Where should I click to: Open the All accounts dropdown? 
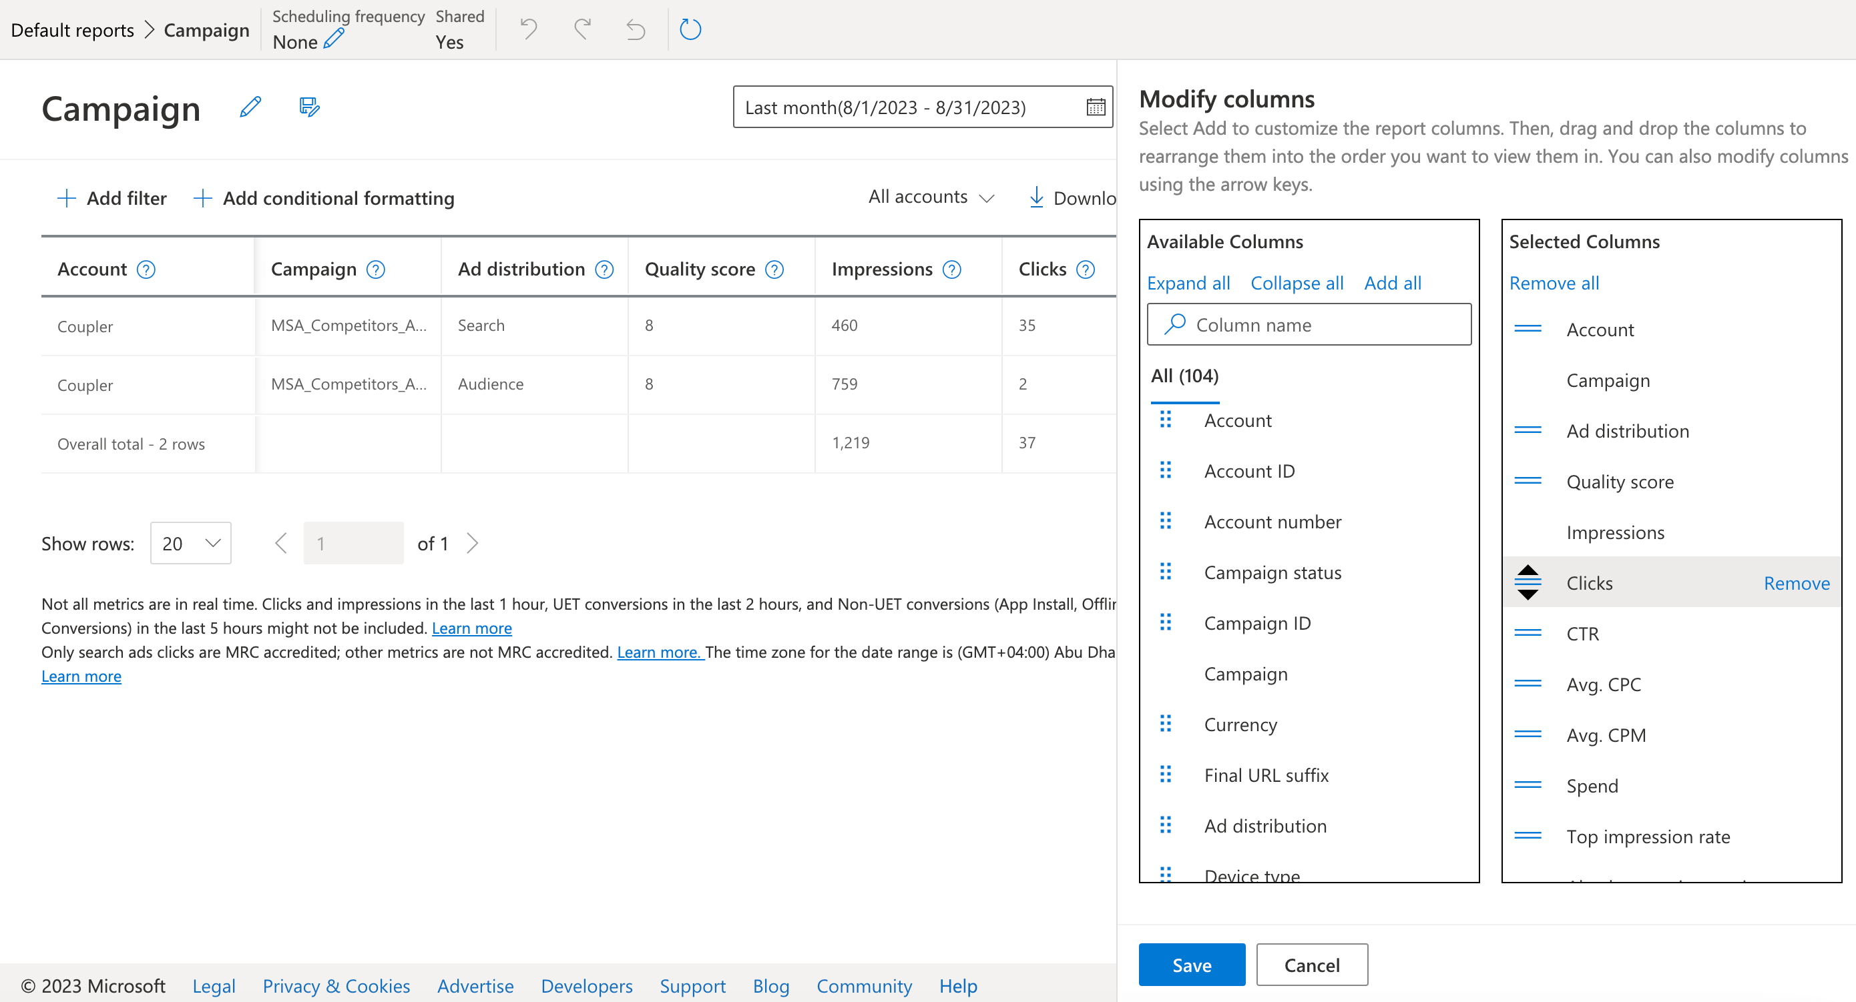tap(931, 197)
